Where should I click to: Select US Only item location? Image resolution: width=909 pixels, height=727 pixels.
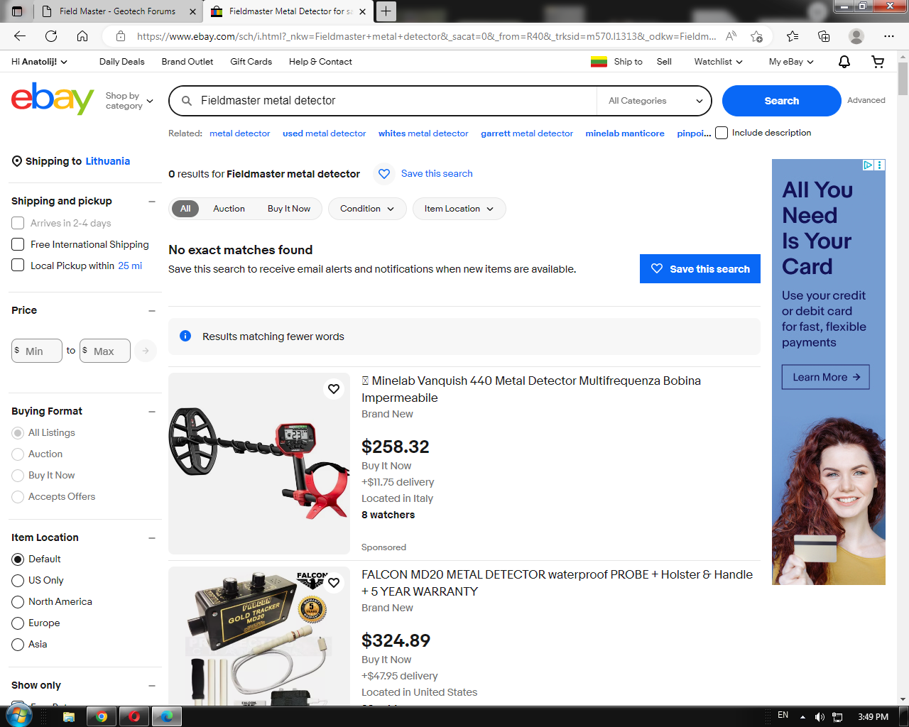pyautogui.click(x=18, y=581)
